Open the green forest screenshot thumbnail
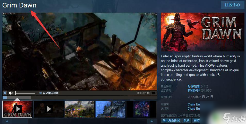Image resolution: width=246 pixels, height=124 pixels. click(x=79, y=109)
